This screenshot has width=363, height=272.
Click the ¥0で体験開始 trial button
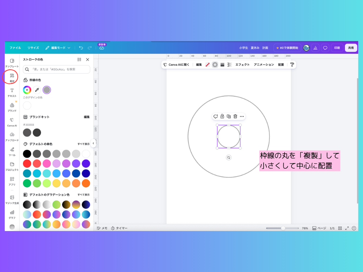point(287,48)
